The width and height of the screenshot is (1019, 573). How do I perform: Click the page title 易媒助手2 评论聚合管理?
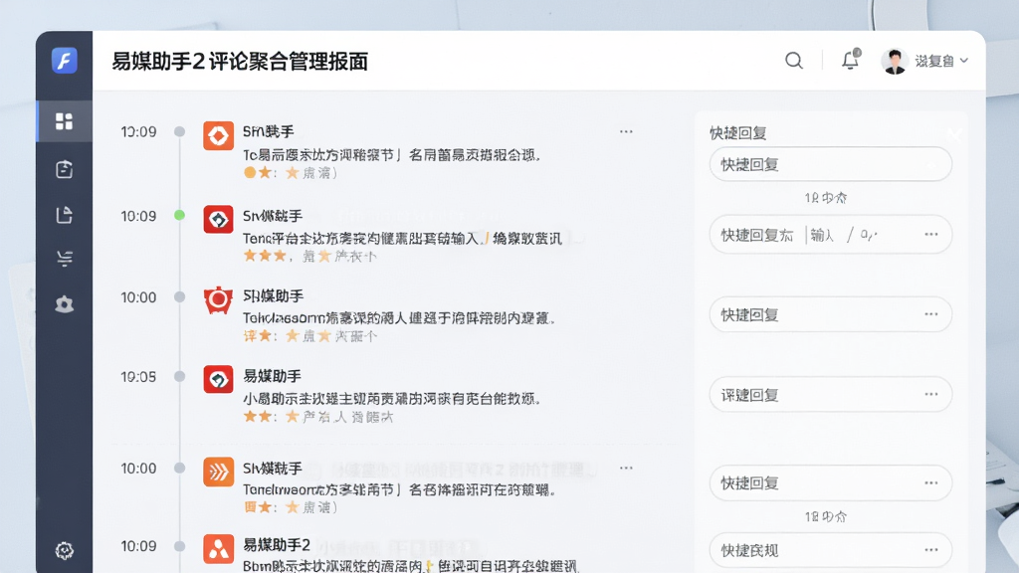pyautogui.click(x=240, y=61)
